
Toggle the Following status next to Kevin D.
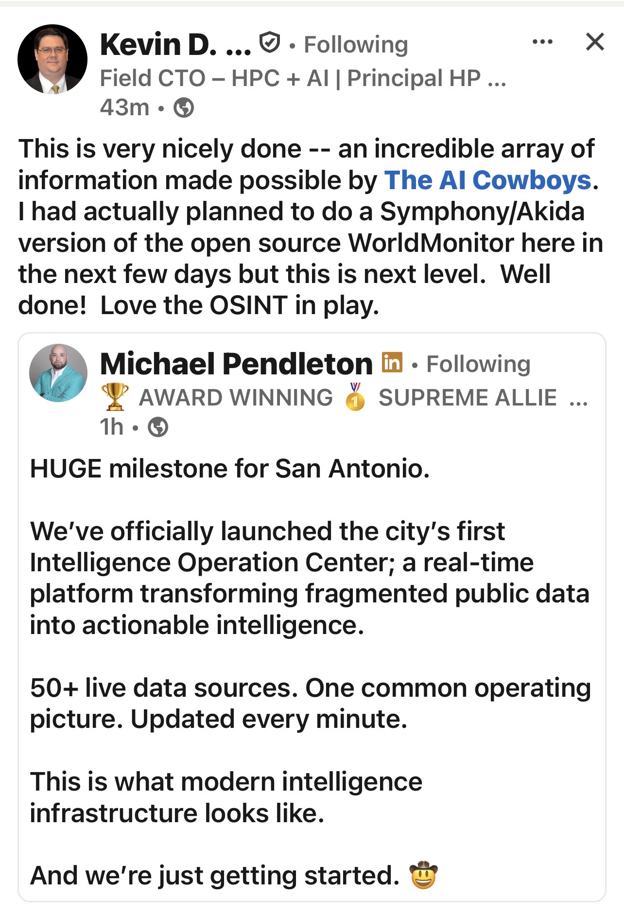pos(356,45)
